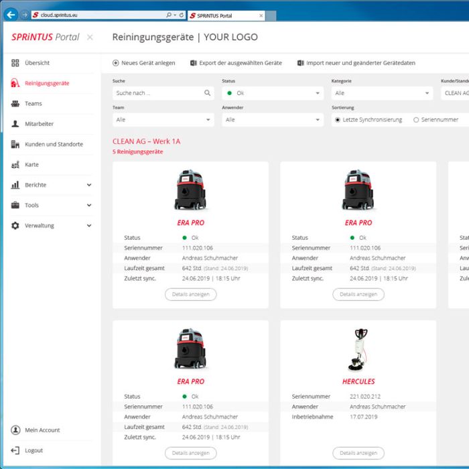
Task: Click Export der ausgewählten Geräte
Action: pyautogui.click(x=236, y=63)
